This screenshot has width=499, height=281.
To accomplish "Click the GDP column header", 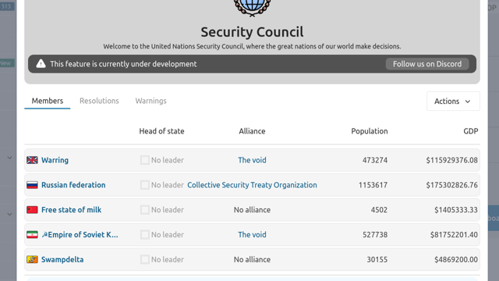I will tap(471, 131).
